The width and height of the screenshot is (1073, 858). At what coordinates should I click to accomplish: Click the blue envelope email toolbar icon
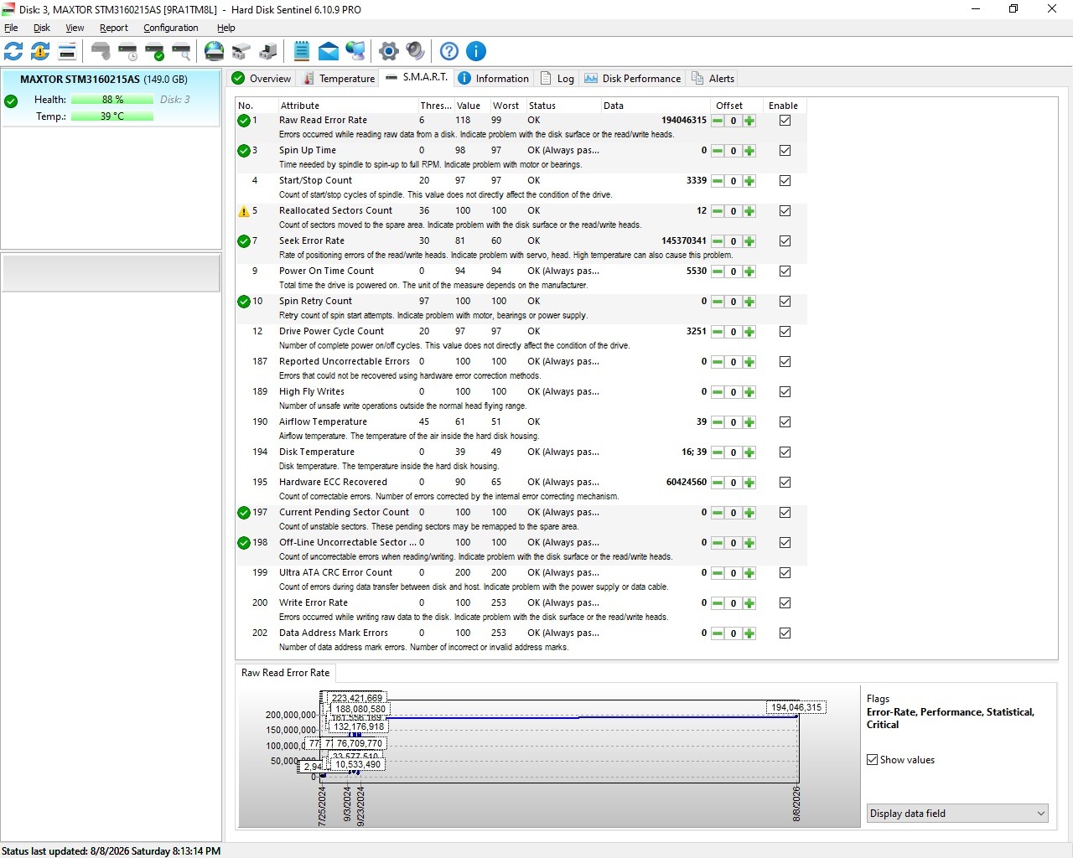tap(329, 51)
